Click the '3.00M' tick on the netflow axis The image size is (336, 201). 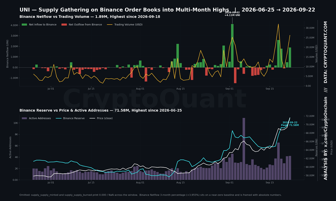click(x=14, y=36)
